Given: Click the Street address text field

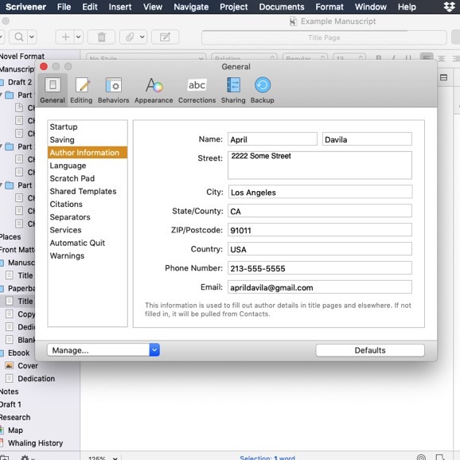Looking at the screenshot, I should coord(320,166).
